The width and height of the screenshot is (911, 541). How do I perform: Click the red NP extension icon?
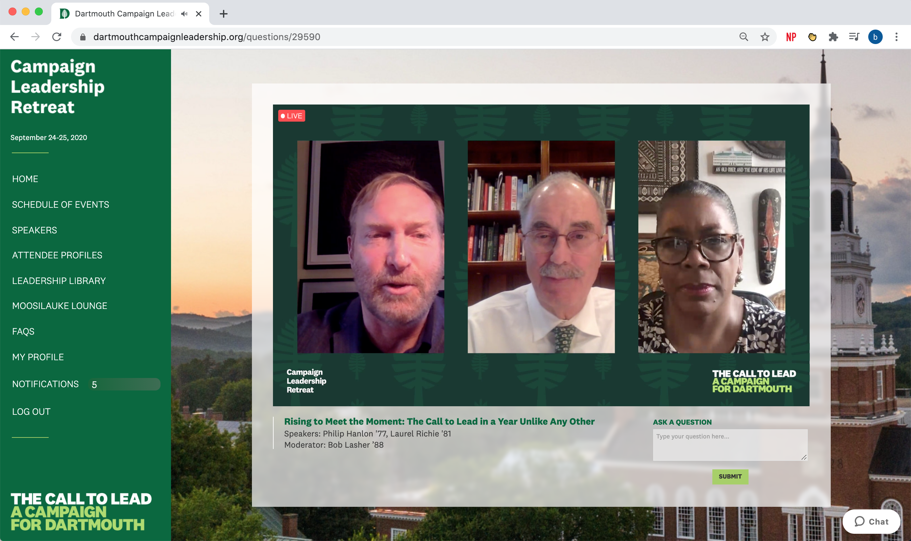tap(791, 37)
